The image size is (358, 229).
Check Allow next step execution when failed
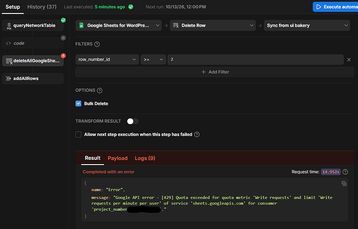click(x=78, y=134)
